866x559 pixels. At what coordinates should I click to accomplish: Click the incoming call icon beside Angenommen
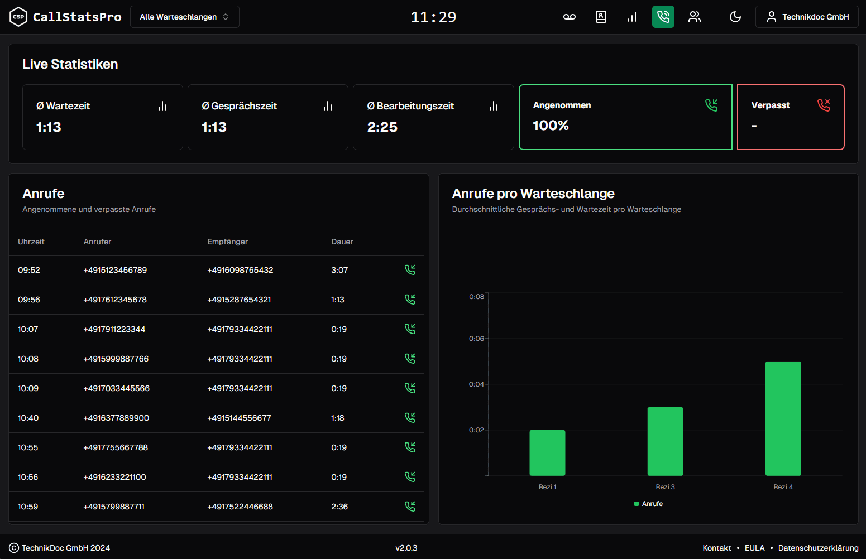tap(712, 104)
